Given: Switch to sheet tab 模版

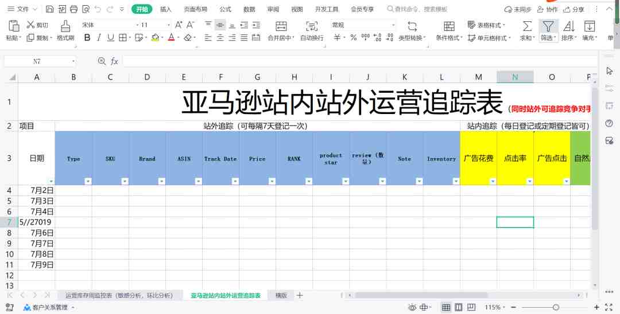Looking at the screenshot, I should coord(281,295).
